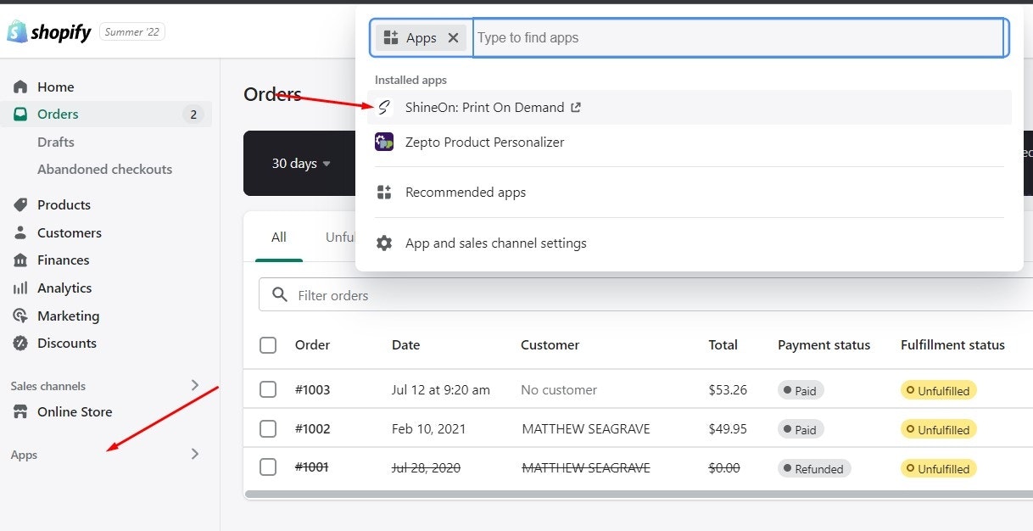
Task: Toggle the select-all orders checkbox
Action: 268,345
